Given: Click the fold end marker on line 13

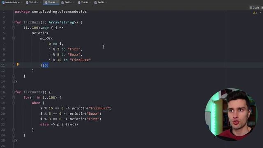Looking at the screenshot, I should click(x=14, y=76).
